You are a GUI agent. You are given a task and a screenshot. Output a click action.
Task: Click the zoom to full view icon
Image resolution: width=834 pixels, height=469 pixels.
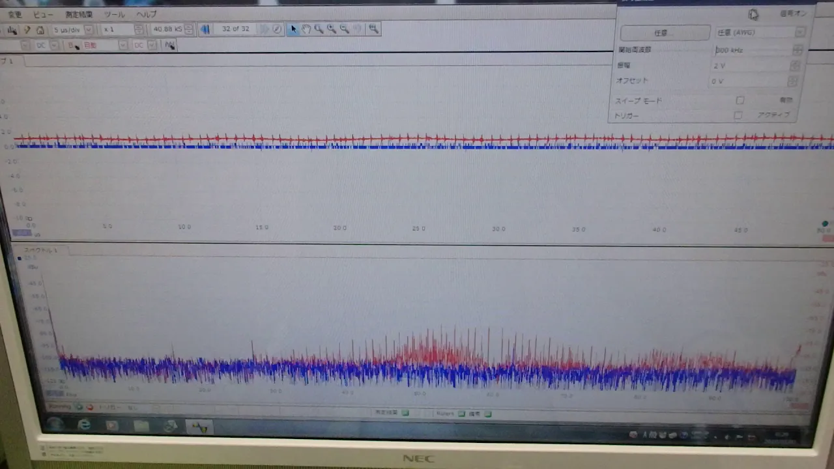(373, 29)
